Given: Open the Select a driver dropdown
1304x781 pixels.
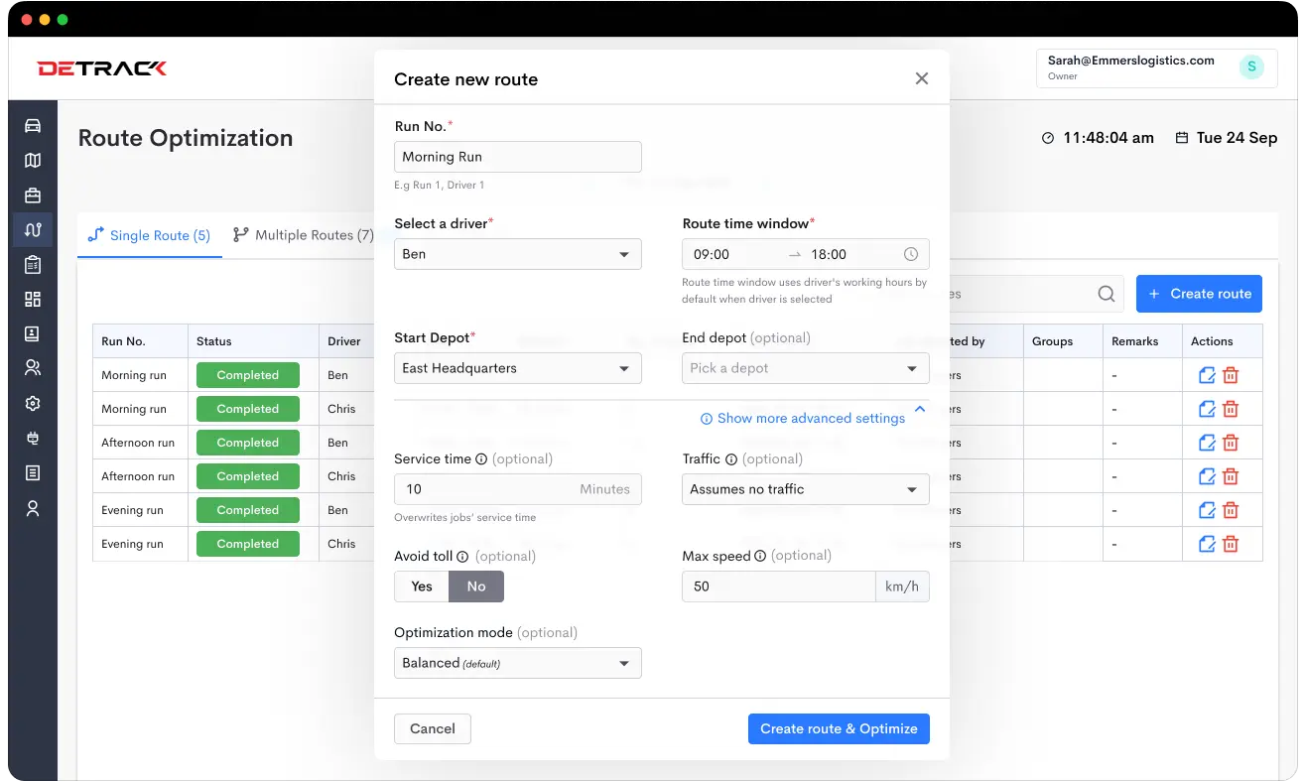Looking at the screenshot, I should (x=518, y=254).
